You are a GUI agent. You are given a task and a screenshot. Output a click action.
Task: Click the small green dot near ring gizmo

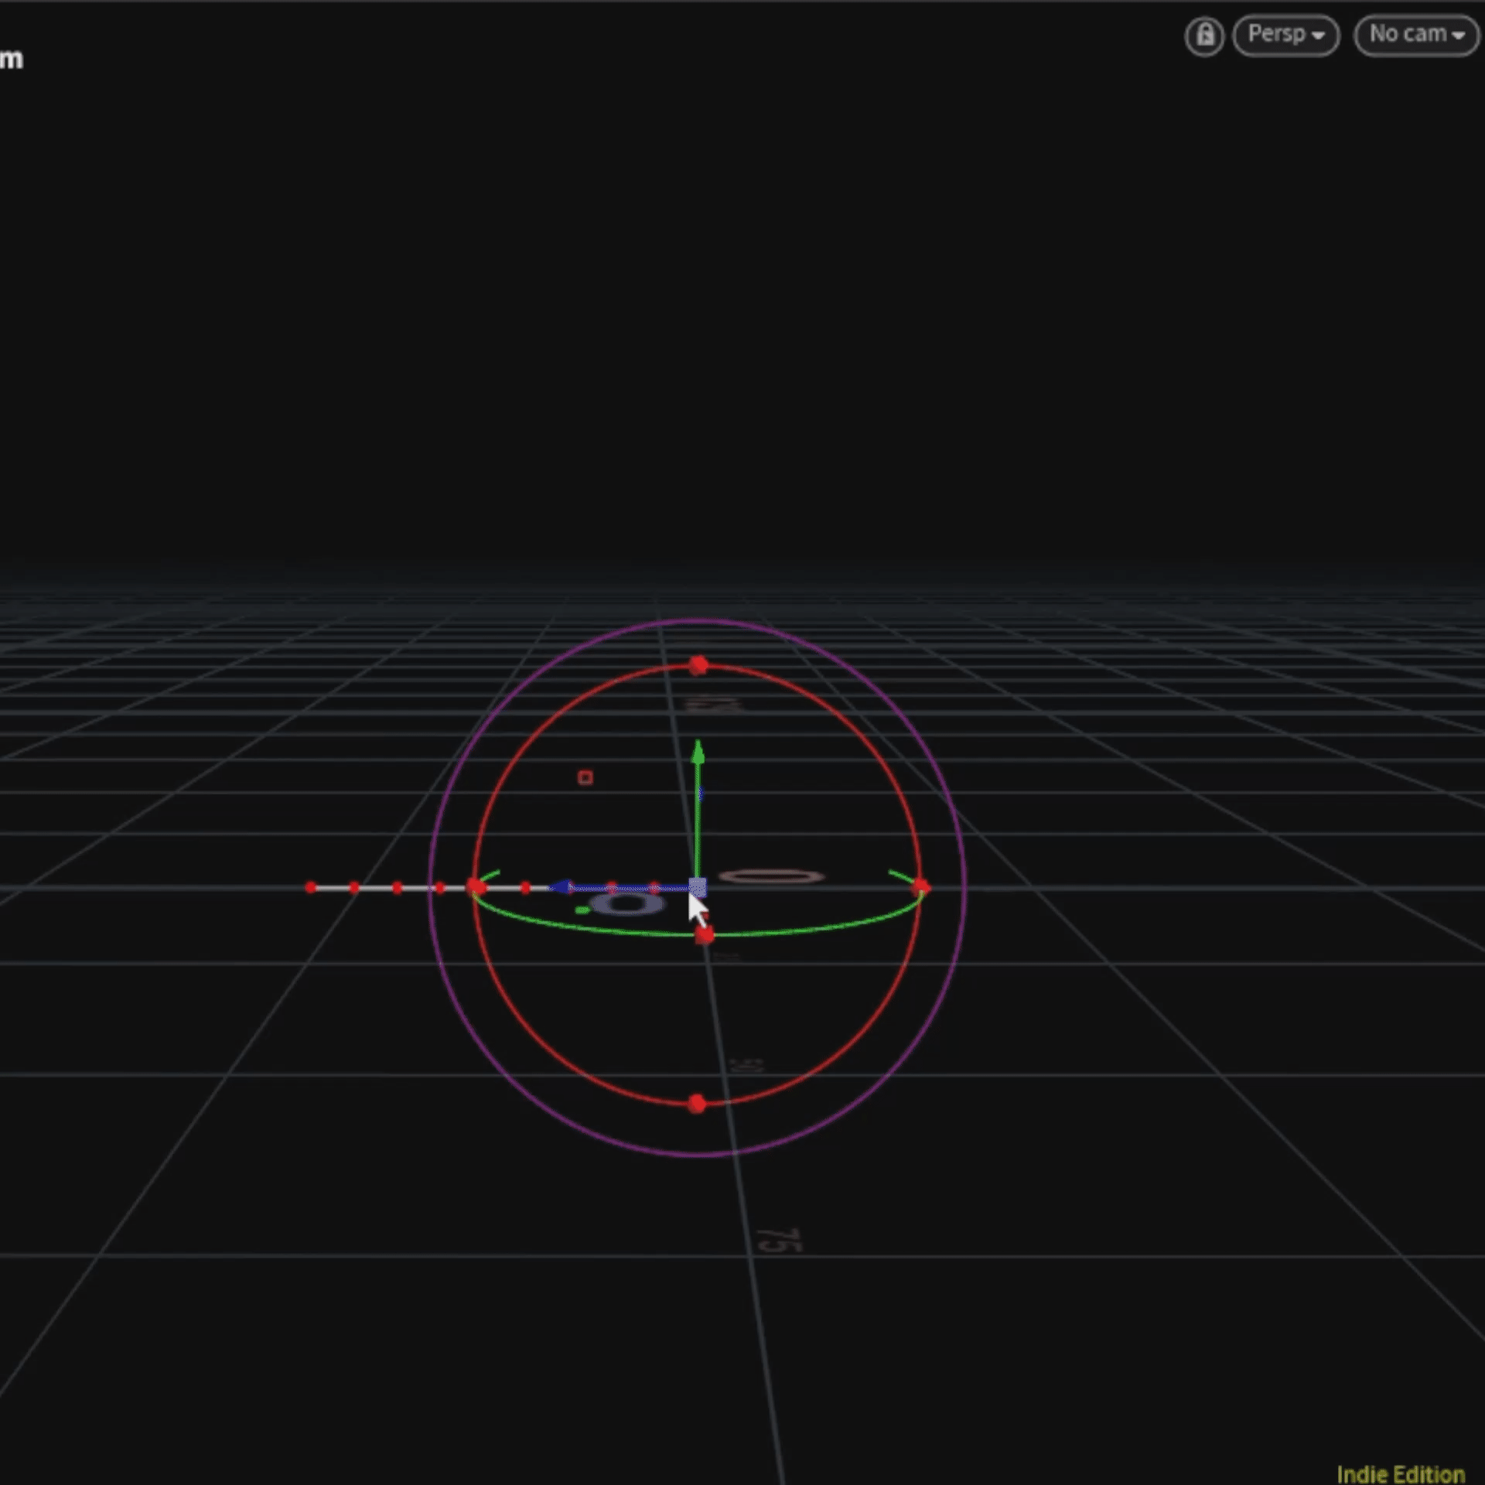pyautogui.click(x=582, y=910)
